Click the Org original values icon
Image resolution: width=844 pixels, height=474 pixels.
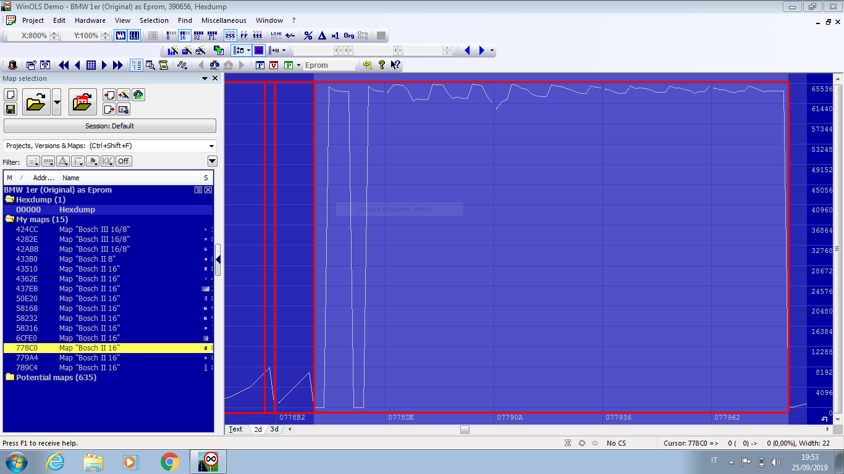click(x=349, y=36)
